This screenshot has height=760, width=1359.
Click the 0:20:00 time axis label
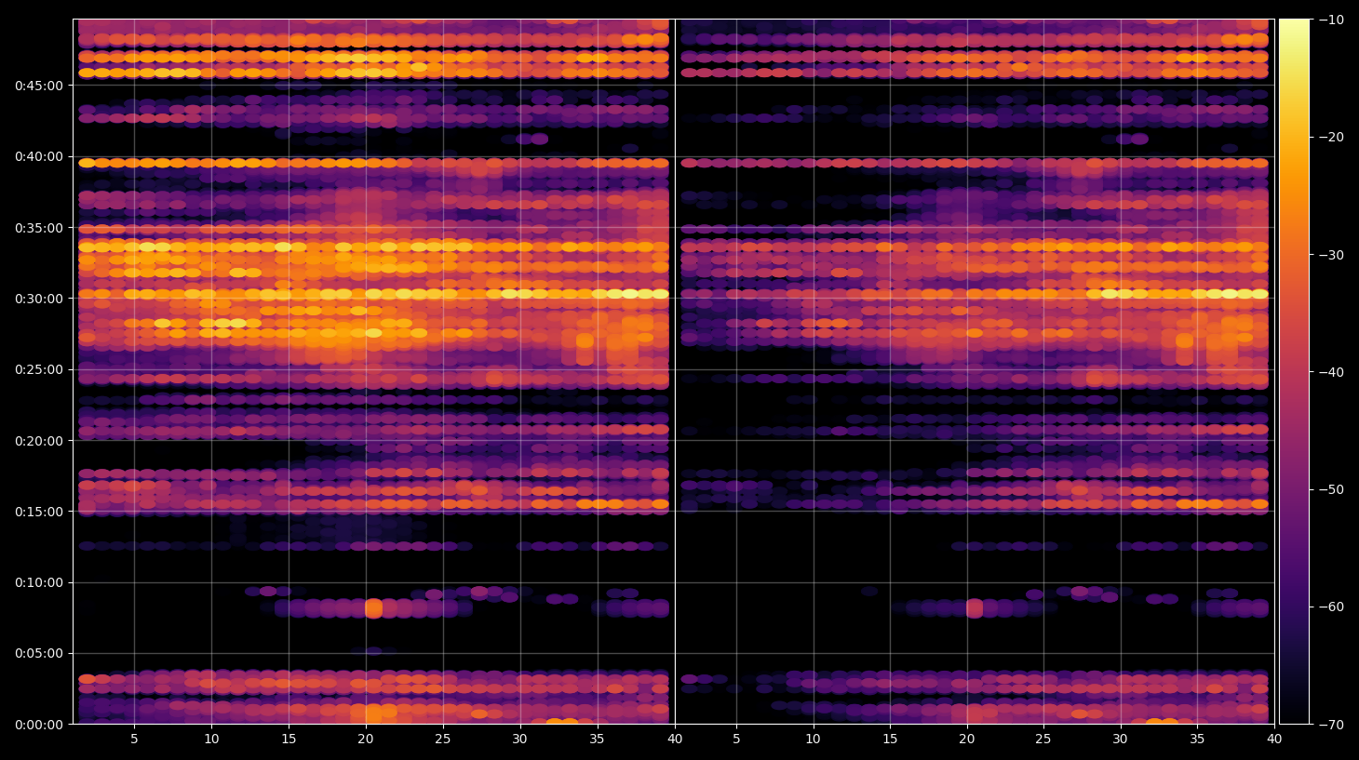coord(39,441)
